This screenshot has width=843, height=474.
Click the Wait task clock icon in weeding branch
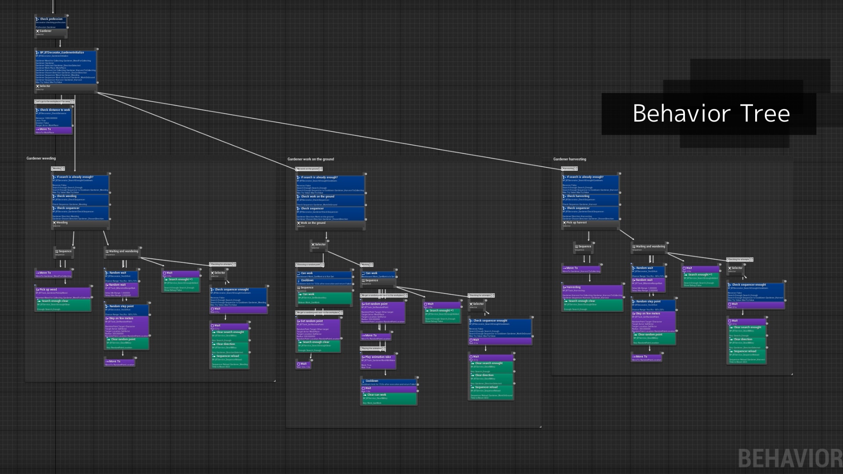click(x=164, y=273)
